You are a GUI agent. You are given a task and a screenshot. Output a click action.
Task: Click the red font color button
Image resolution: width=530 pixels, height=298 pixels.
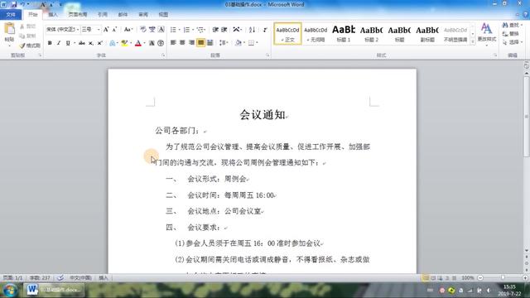pos(138,43)
